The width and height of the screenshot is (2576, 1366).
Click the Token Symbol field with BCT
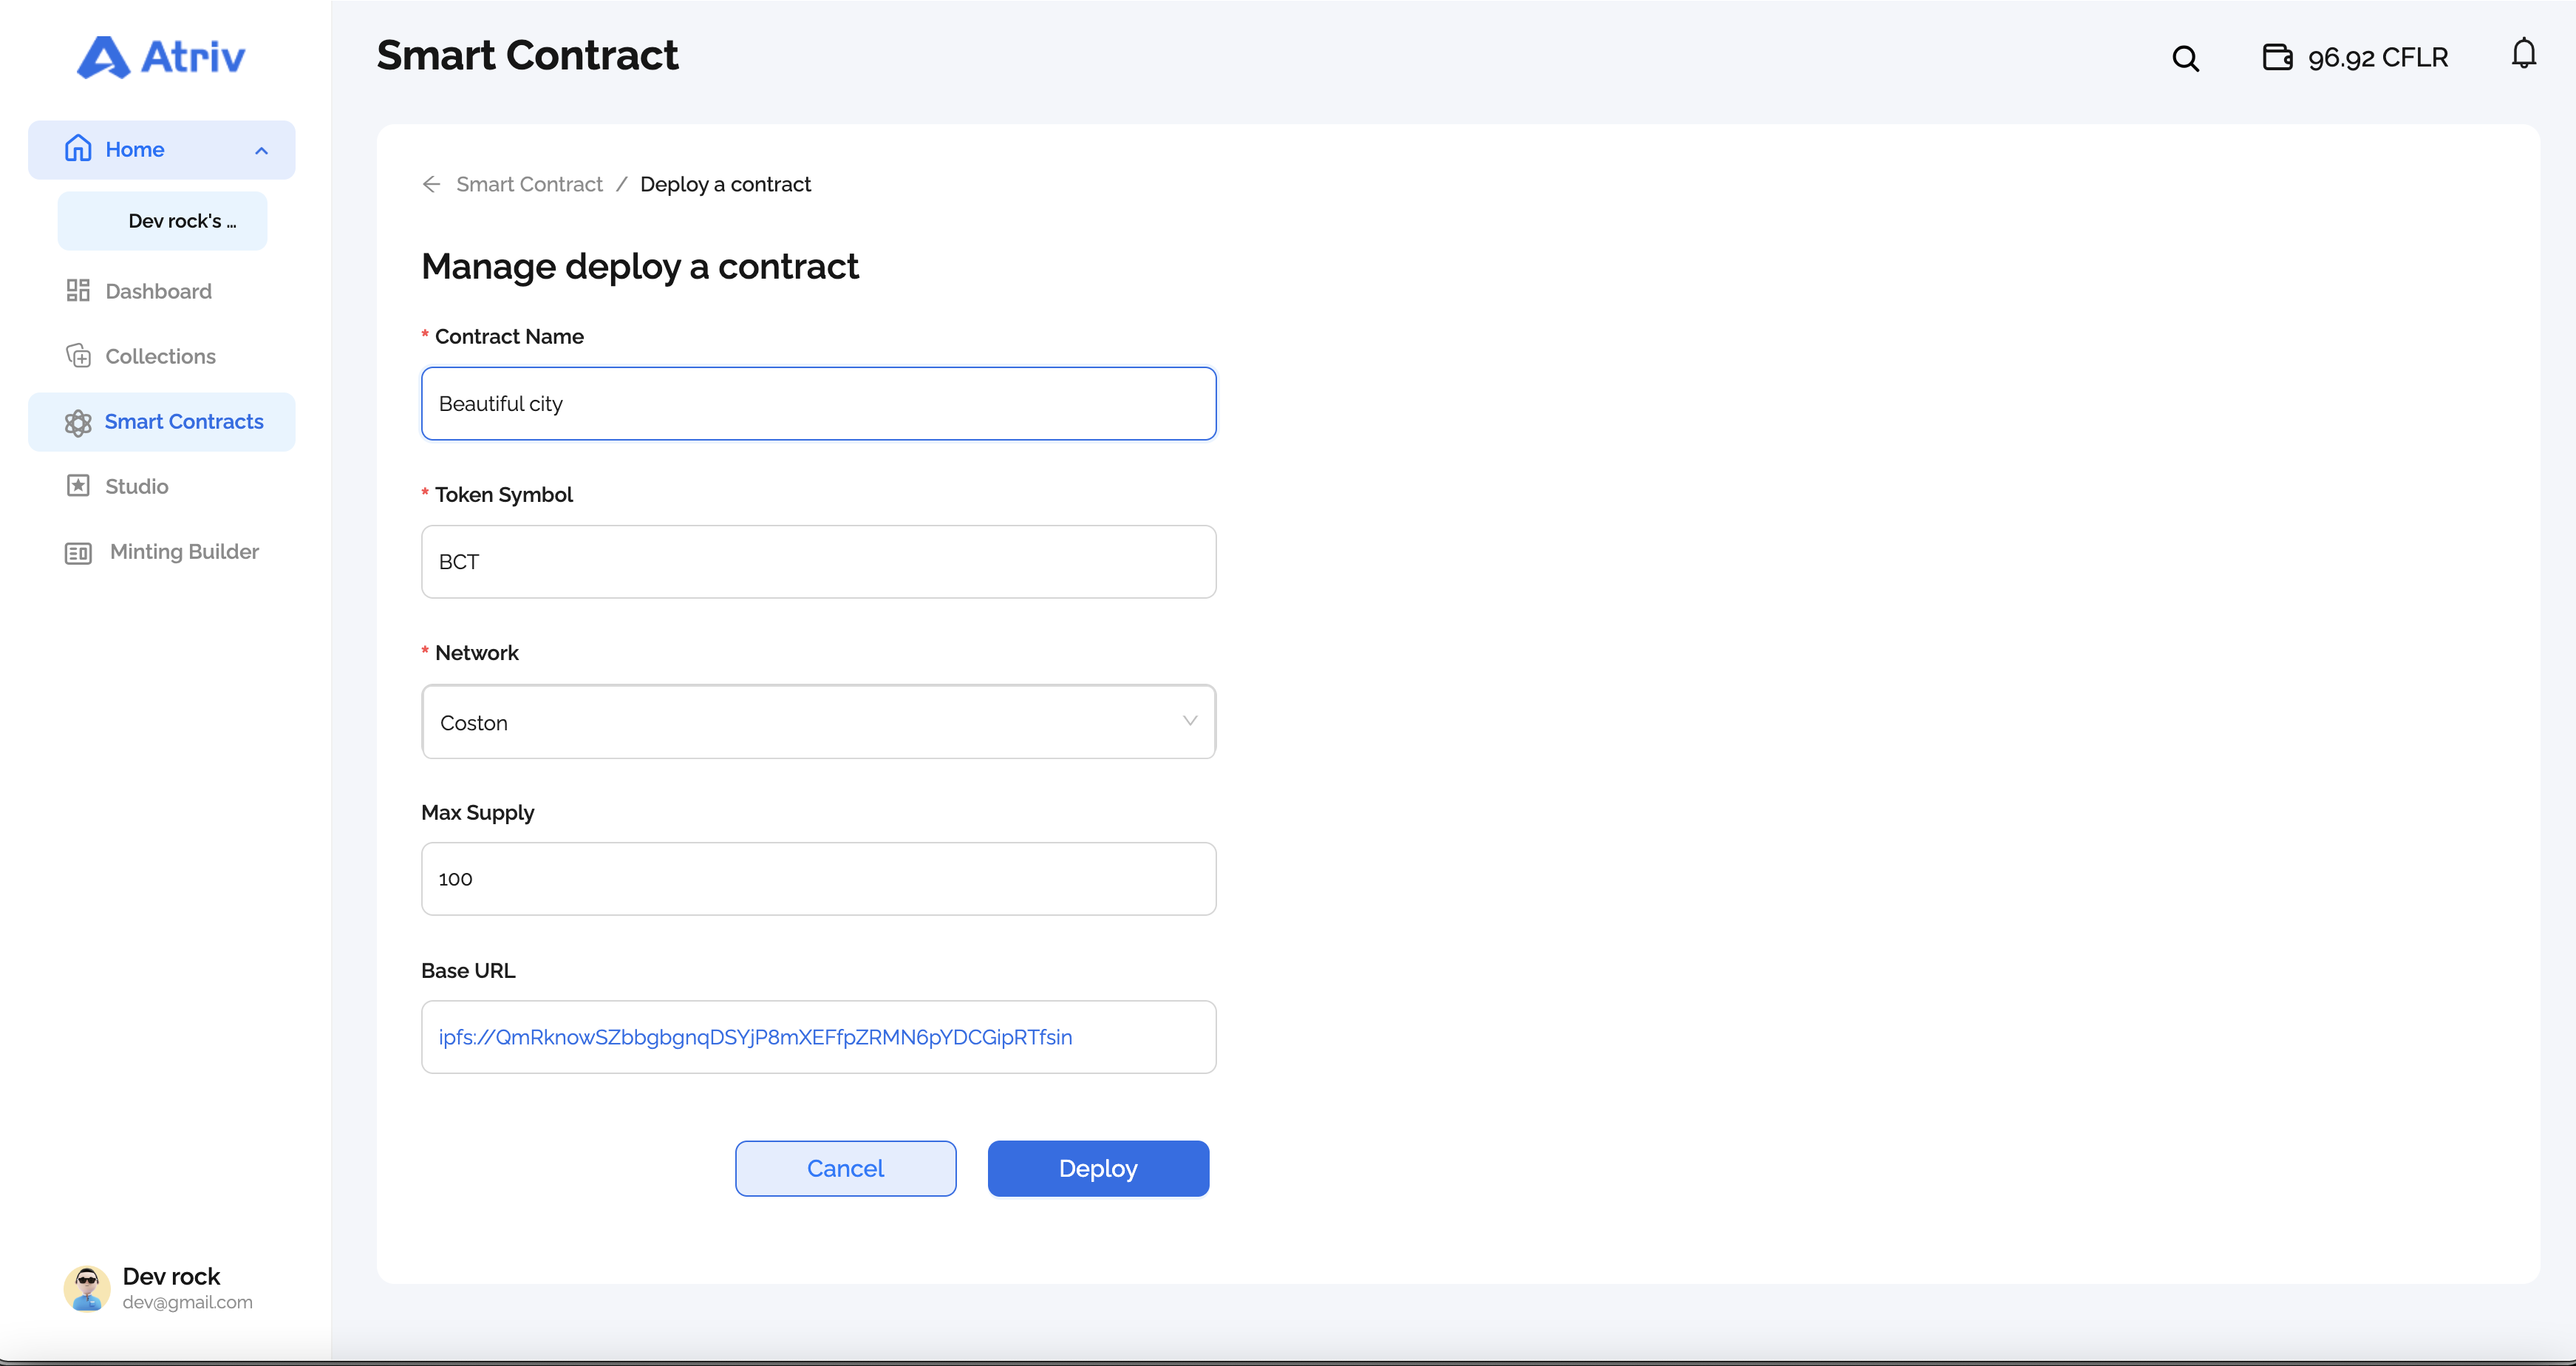pos(818,562)
